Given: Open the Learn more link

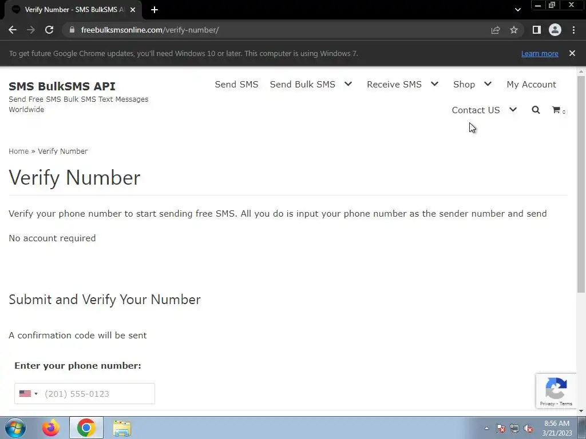Looking at the screenshot, I should point(540,53).
